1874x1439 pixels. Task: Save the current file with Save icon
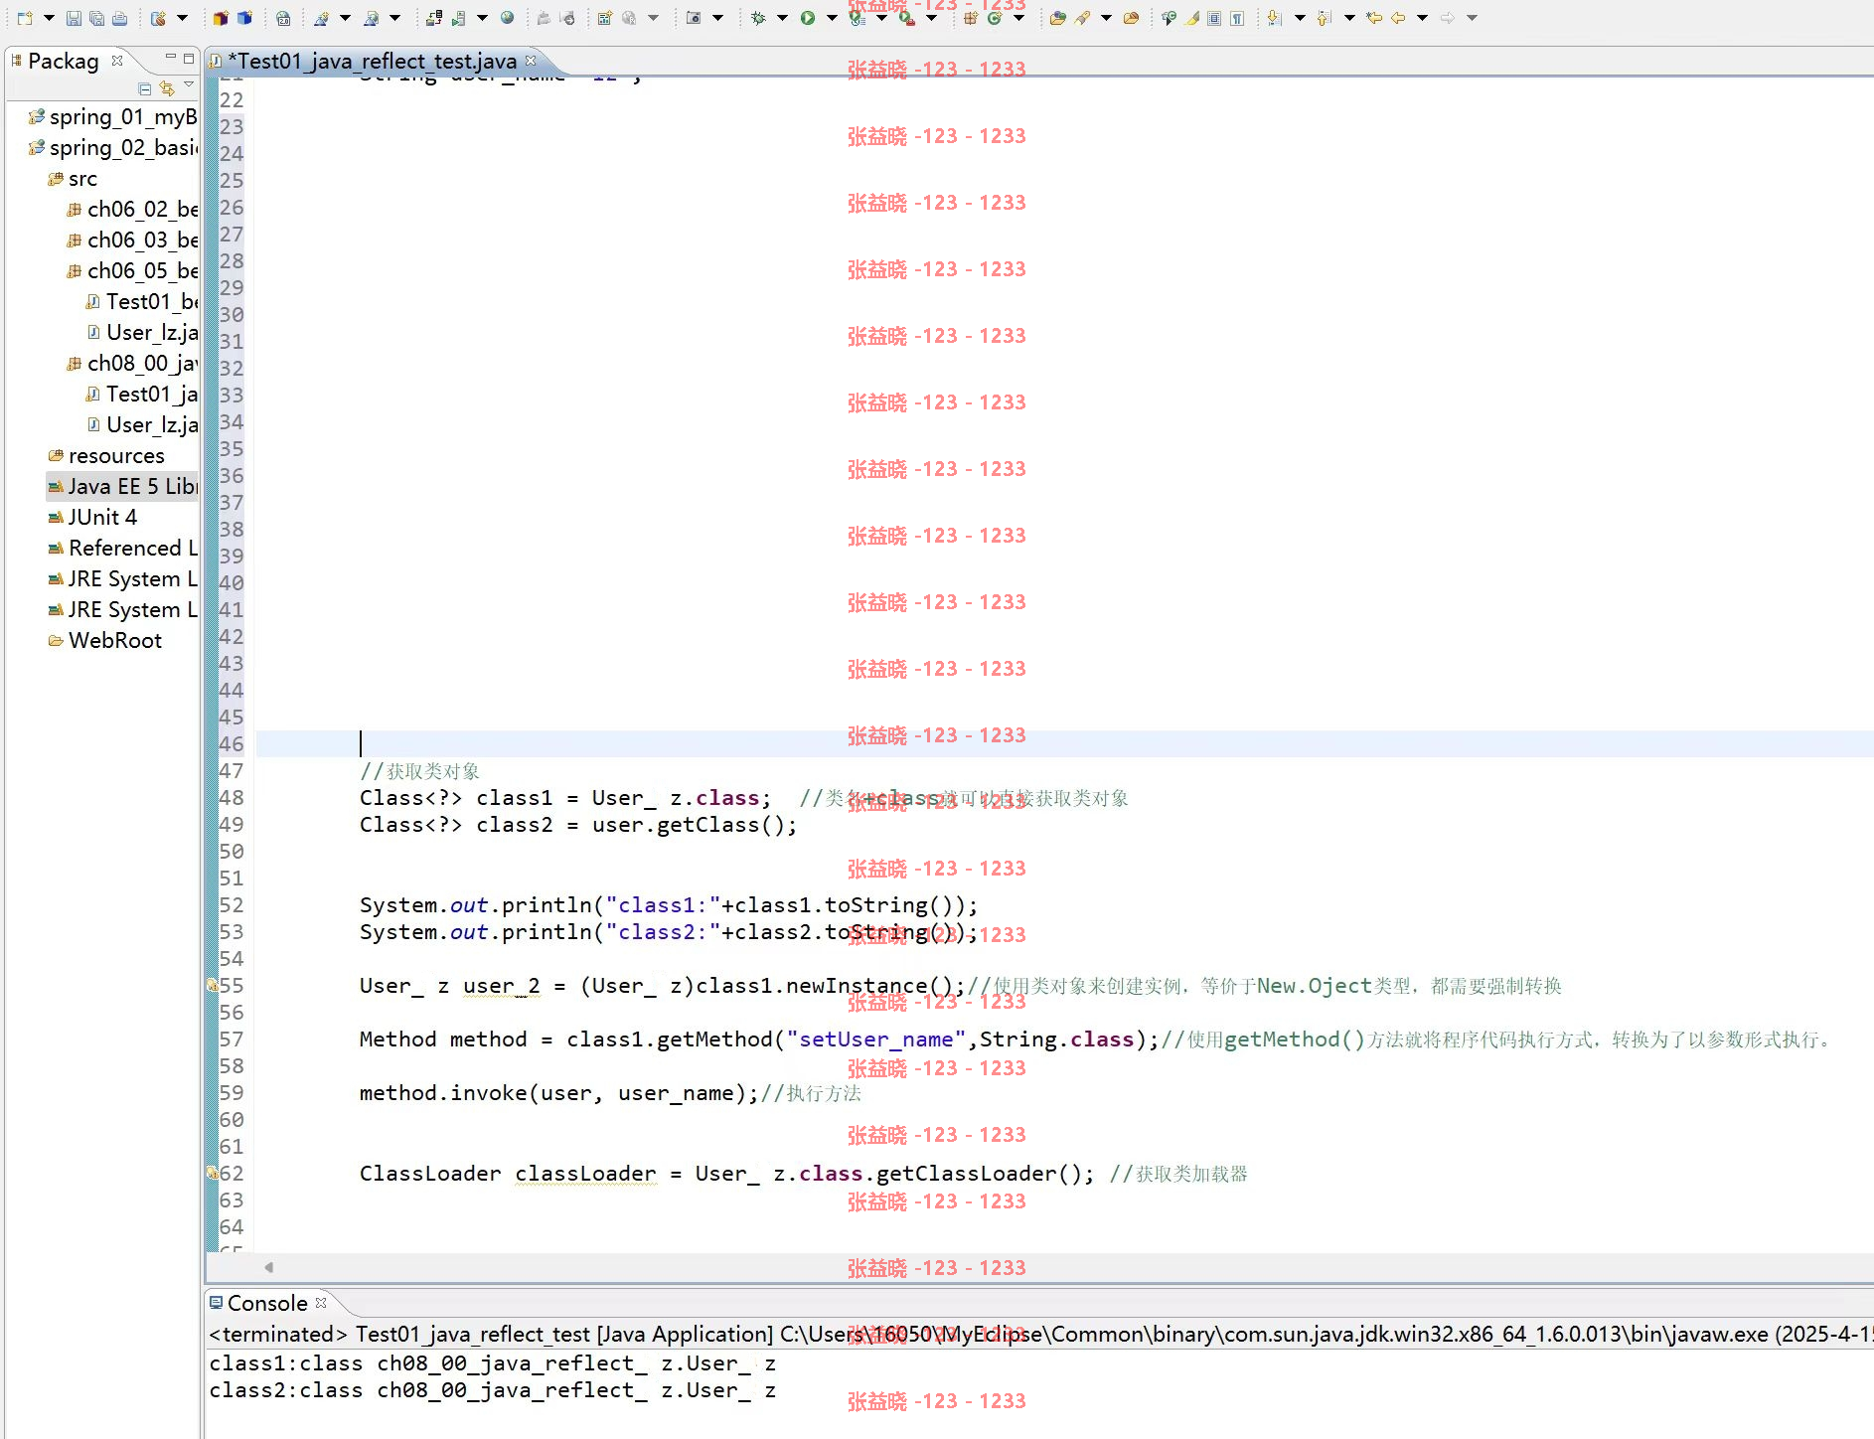click(74, 18)
